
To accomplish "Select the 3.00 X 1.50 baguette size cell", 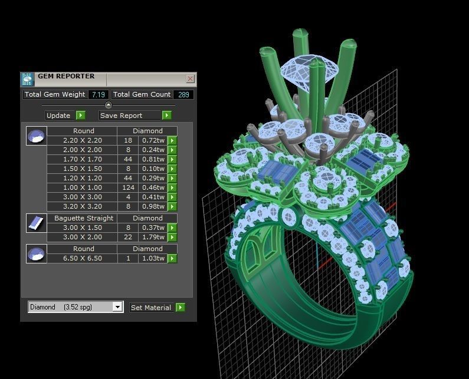I will (82, 228).
